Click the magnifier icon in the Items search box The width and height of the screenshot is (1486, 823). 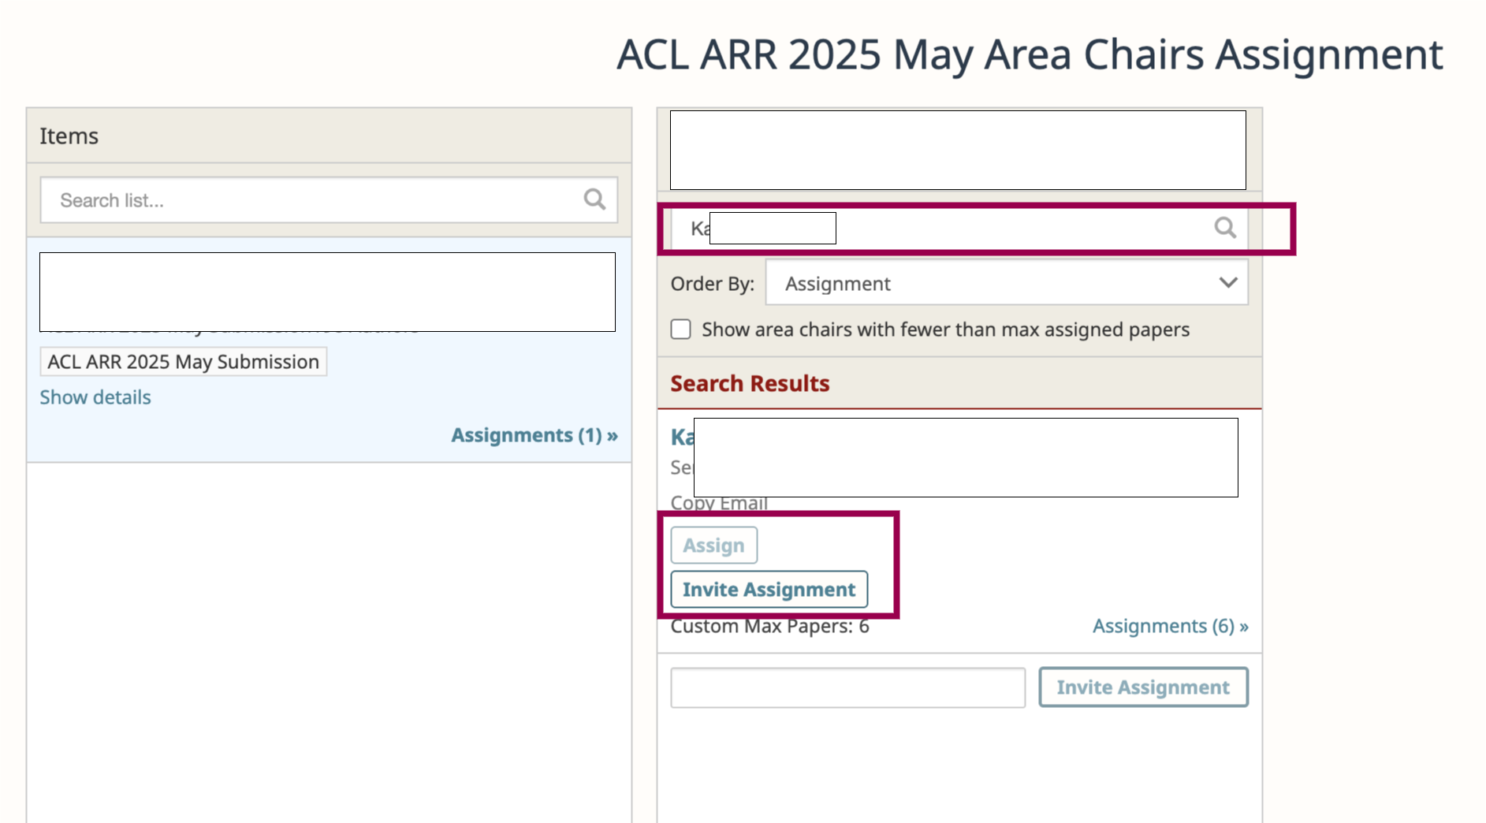(x=594, y=199)
